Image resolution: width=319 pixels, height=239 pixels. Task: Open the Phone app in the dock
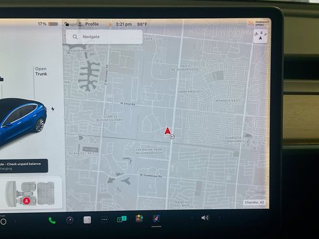(x=52, y=221)
